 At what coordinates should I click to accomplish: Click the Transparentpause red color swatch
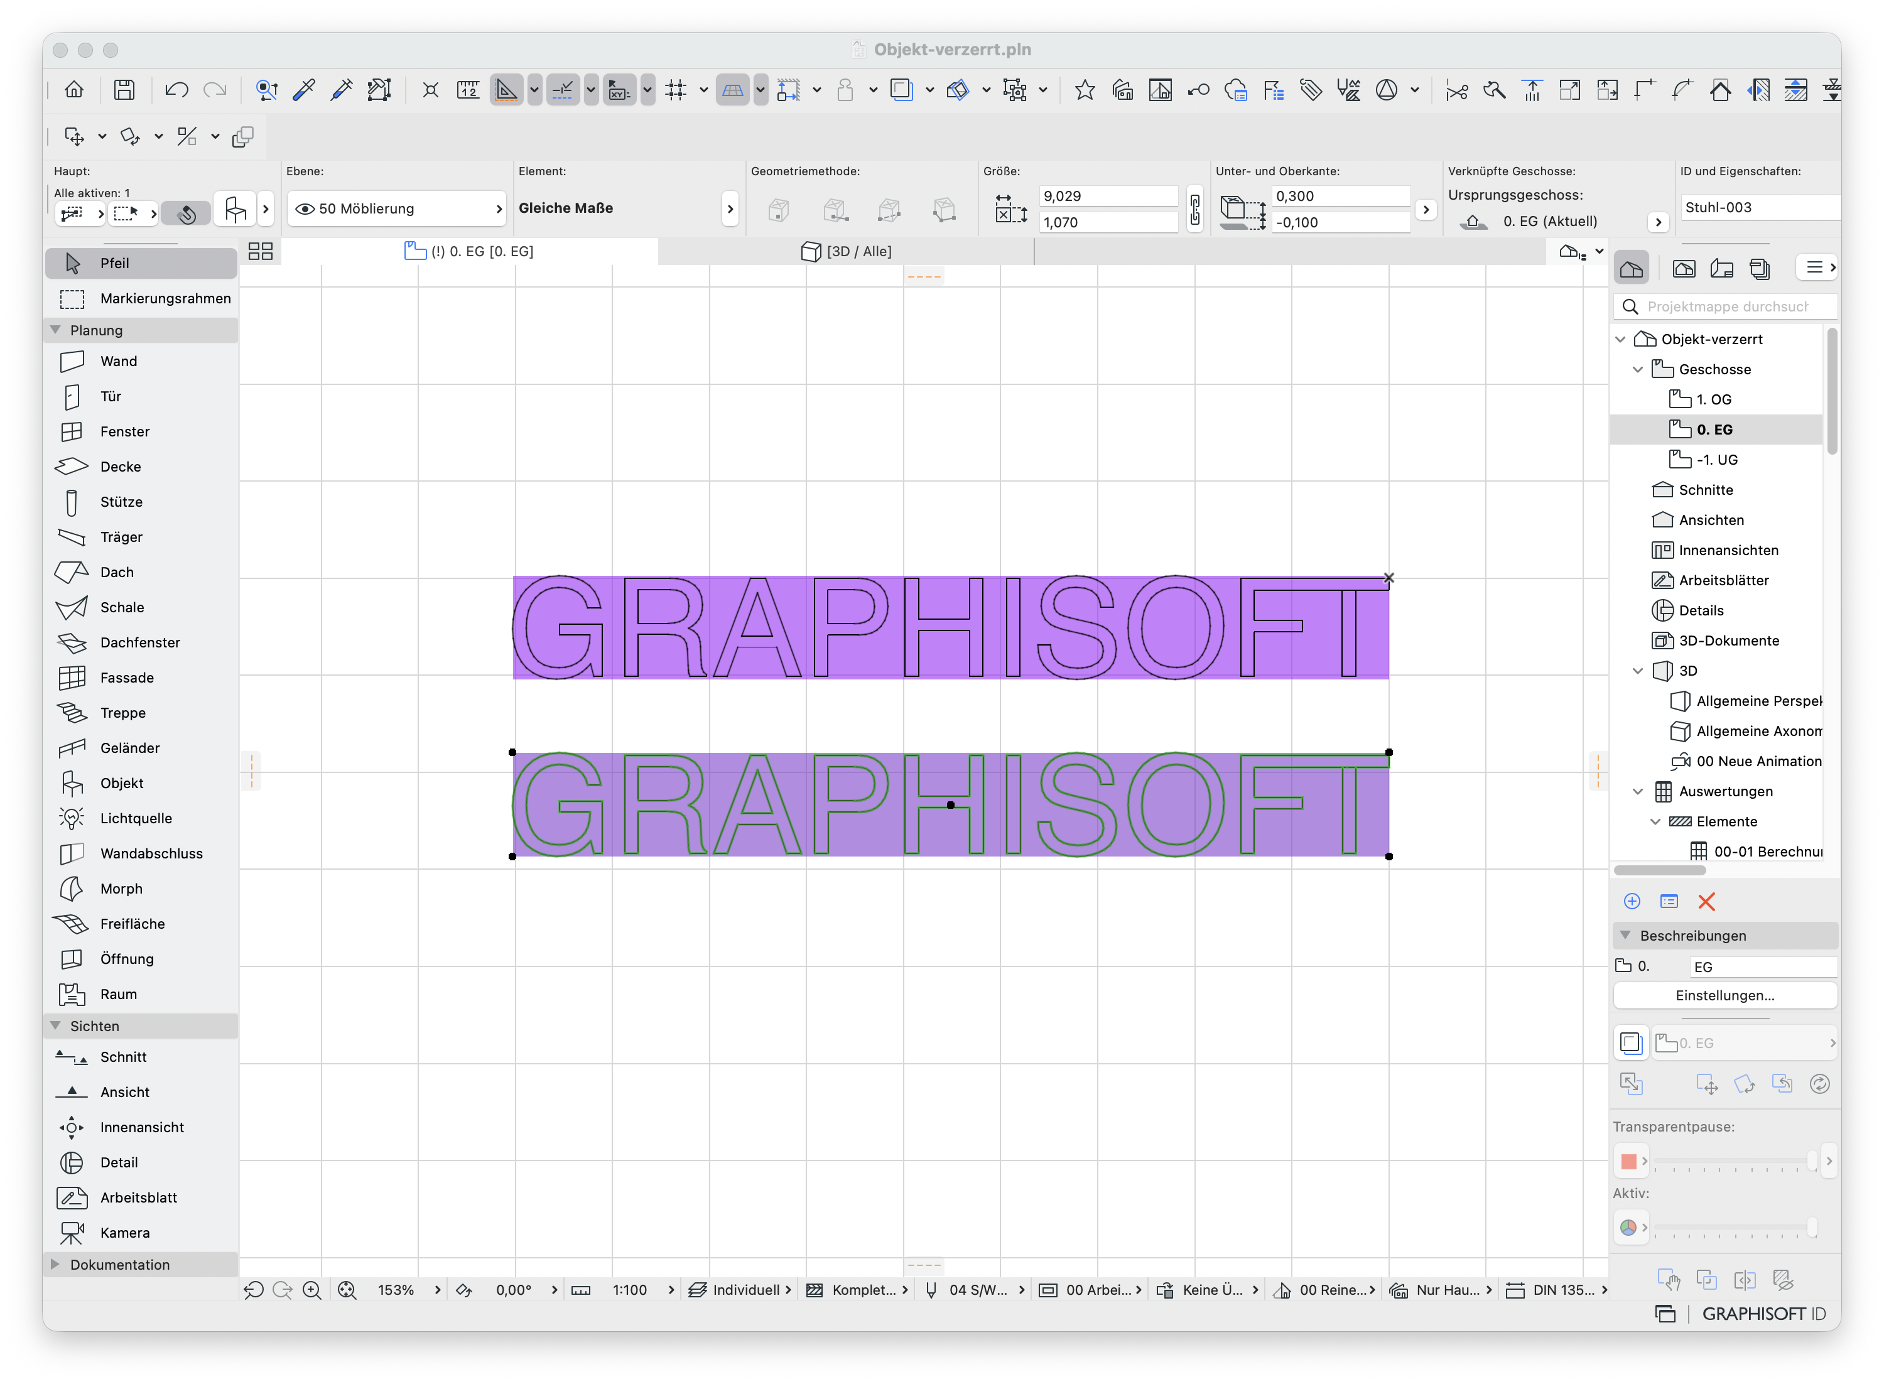pos(1628,1161)
